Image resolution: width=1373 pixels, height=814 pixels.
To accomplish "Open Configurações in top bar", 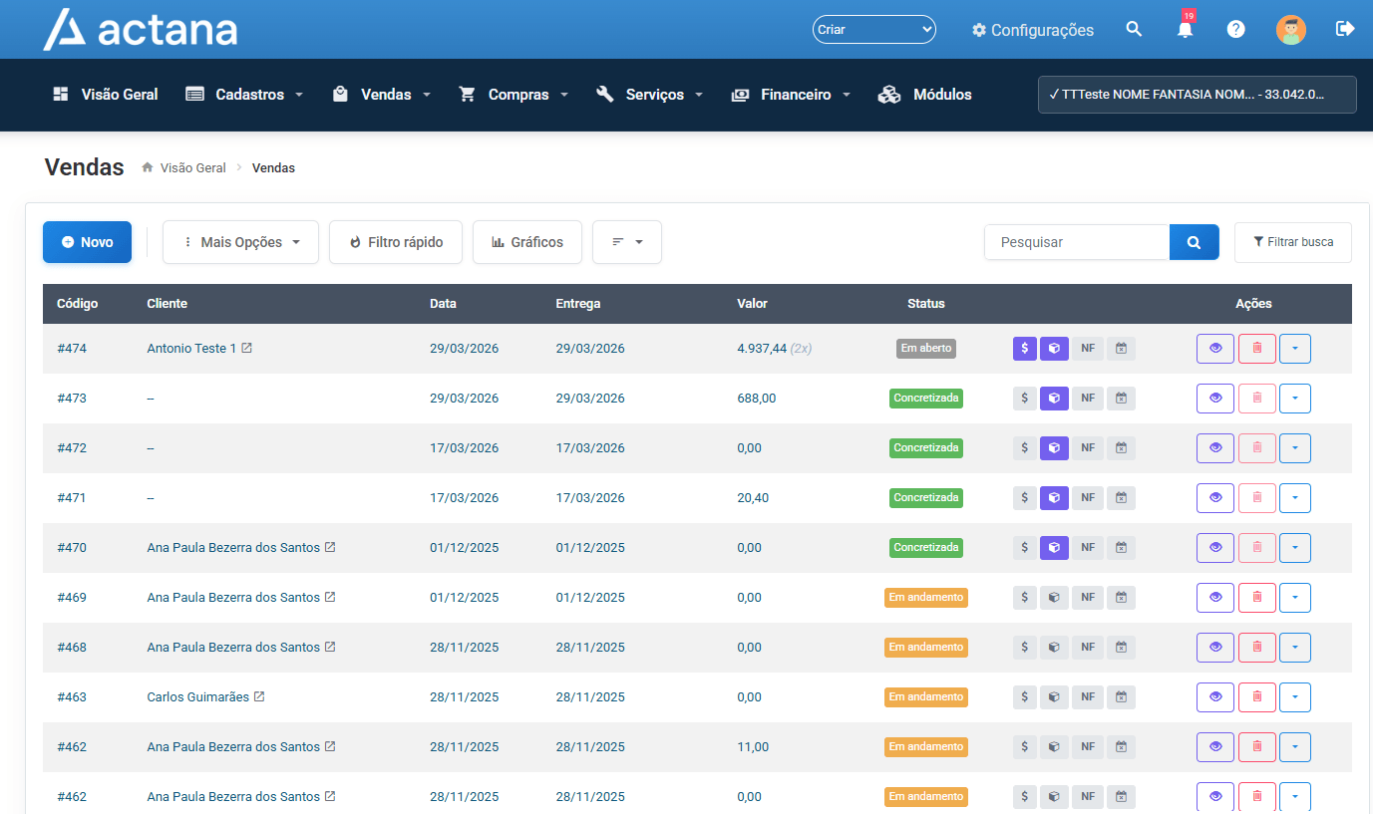I will coord(1033,30).
